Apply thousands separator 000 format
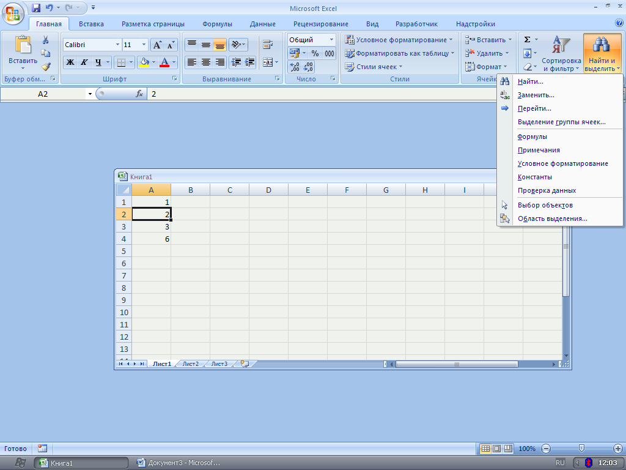 [x=330, y=53]
